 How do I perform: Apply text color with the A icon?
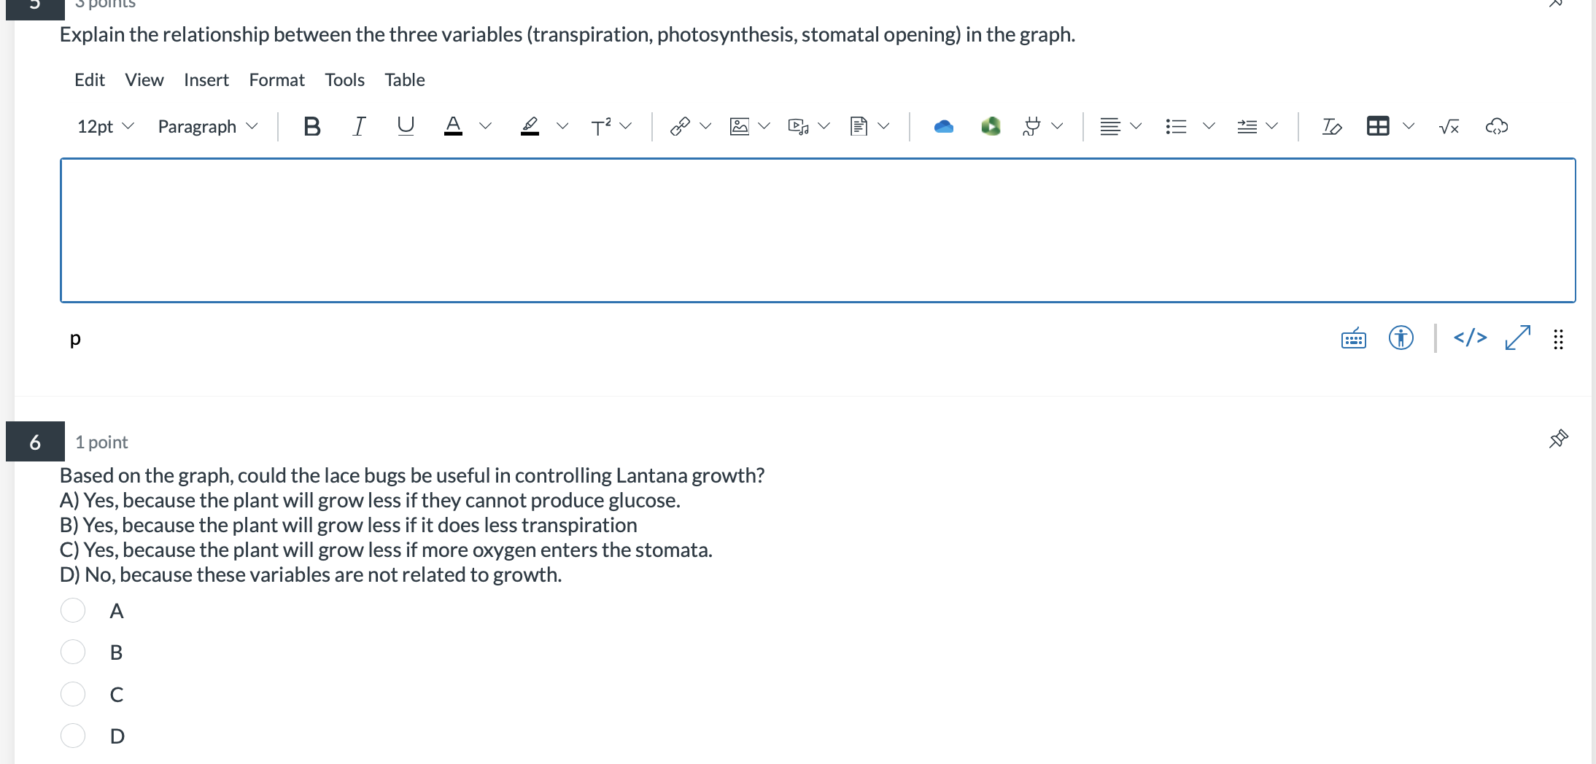click(453, 127)
